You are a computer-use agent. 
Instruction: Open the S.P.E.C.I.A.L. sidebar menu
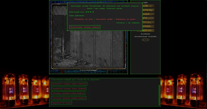click(x=148, y=22)
